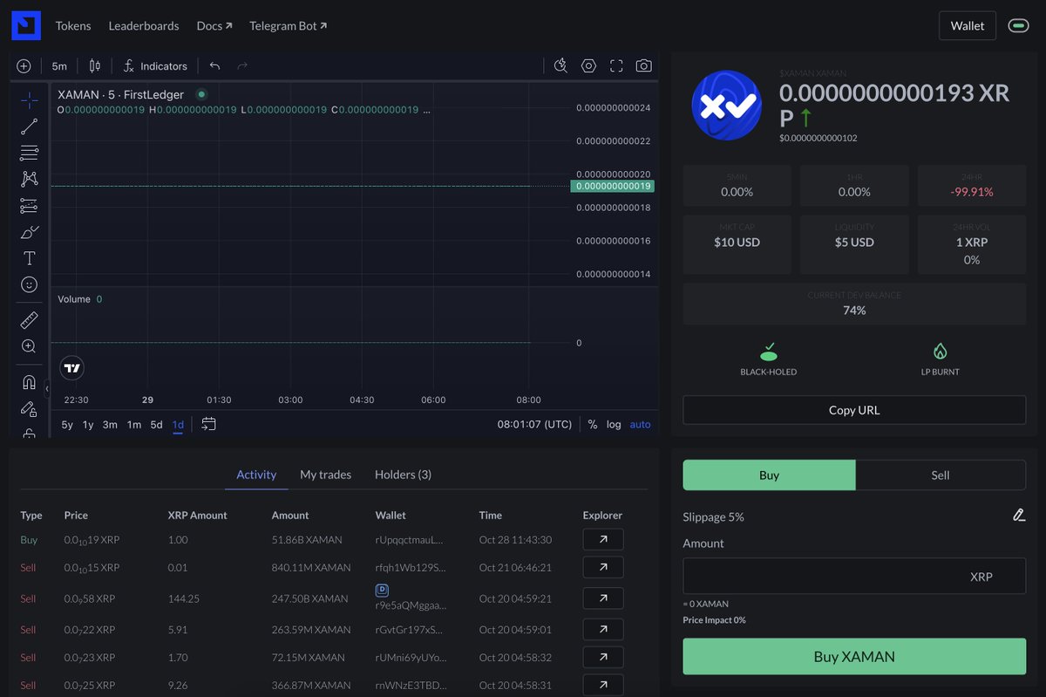Copy the token URL

pos(853,410)
